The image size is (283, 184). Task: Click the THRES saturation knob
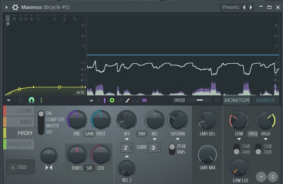[77, 155]
